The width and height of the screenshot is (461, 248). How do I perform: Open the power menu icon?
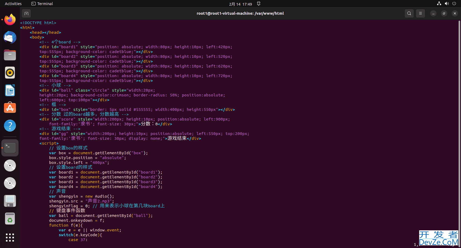[x=454, y=4]
